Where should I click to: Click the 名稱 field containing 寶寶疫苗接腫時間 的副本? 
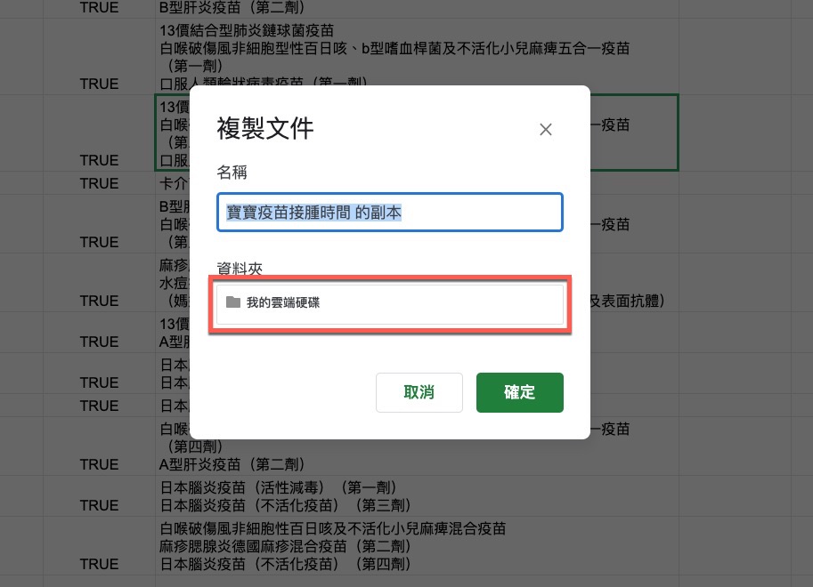(390, 212)
